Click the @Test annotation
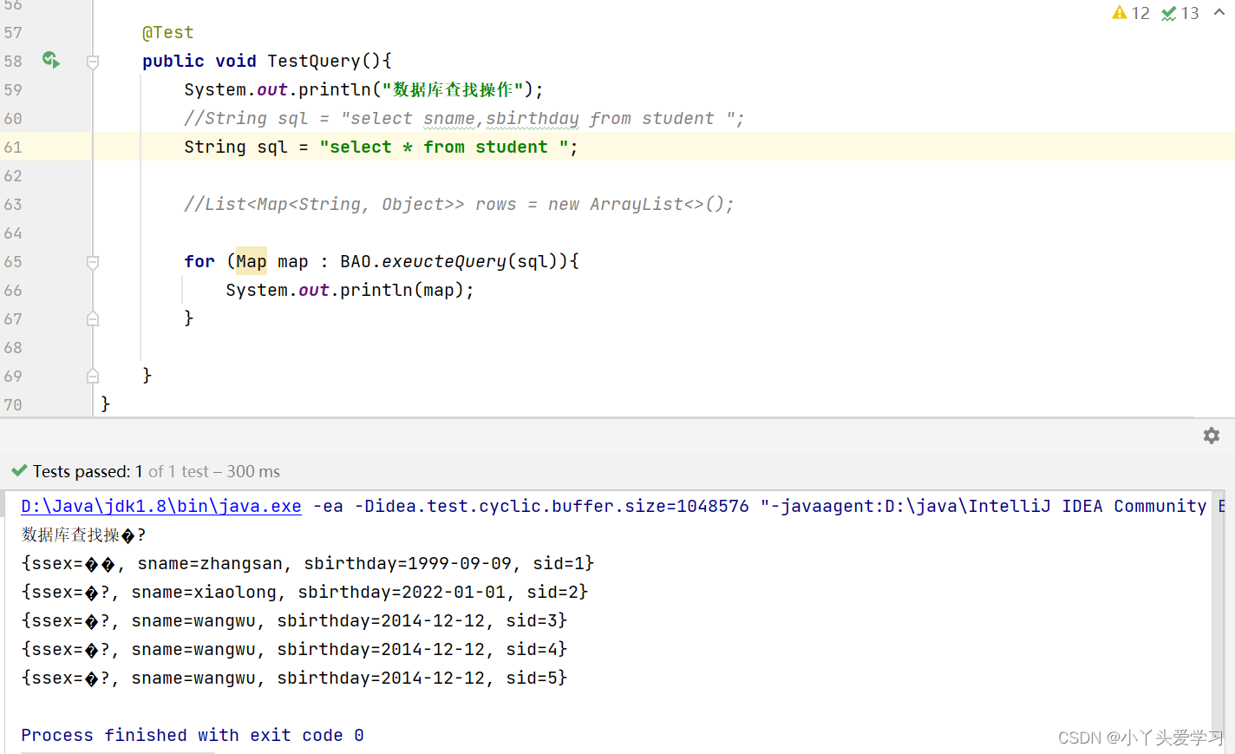 tap(168, 32)
